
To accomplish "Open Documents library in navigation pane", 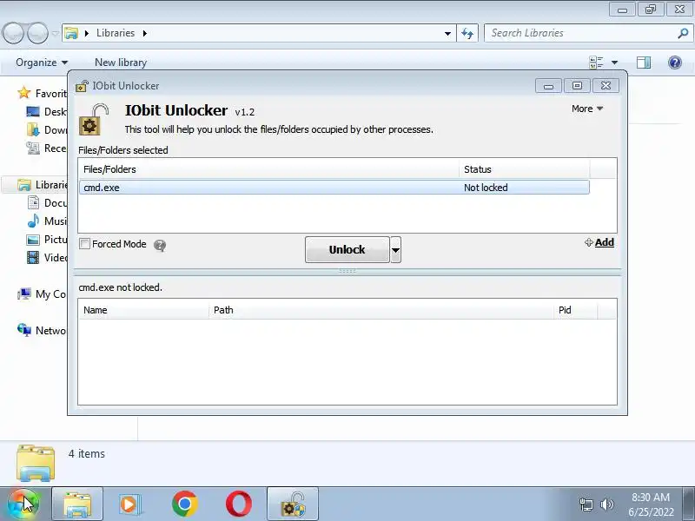I will (x=46, y=203).
